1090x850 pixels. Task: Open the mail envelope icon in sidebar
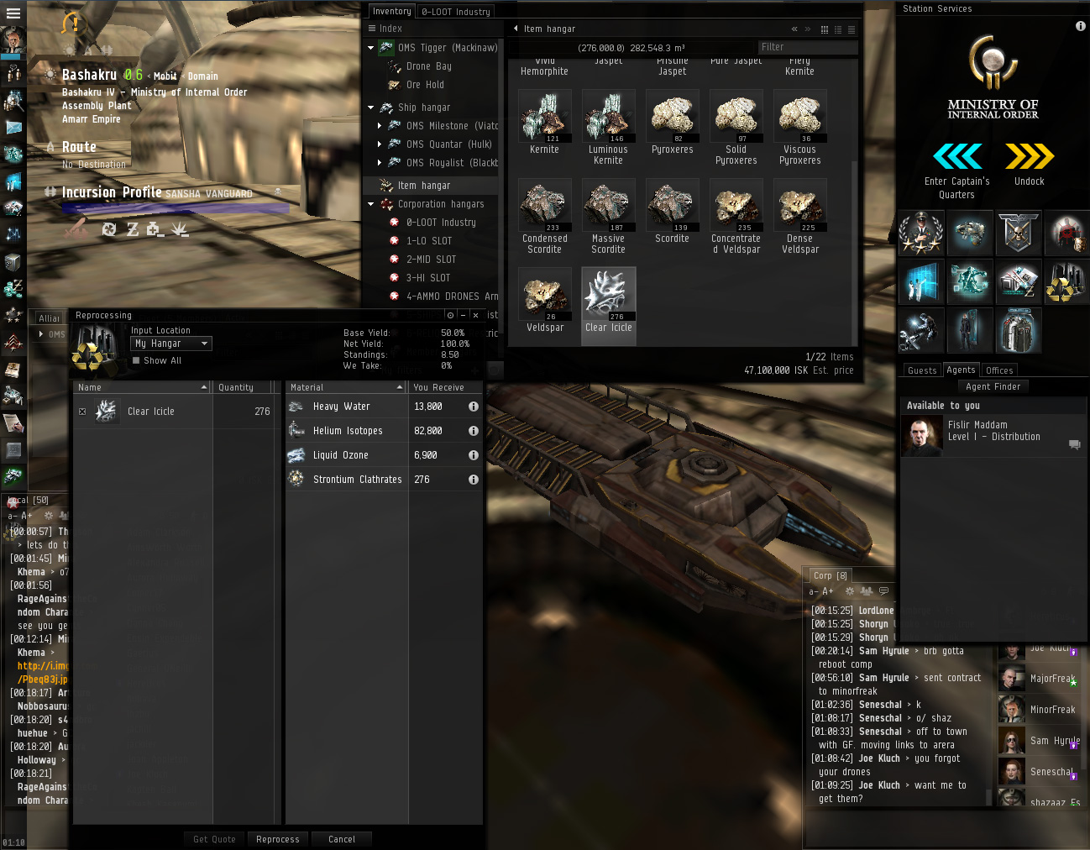point(13,127)
